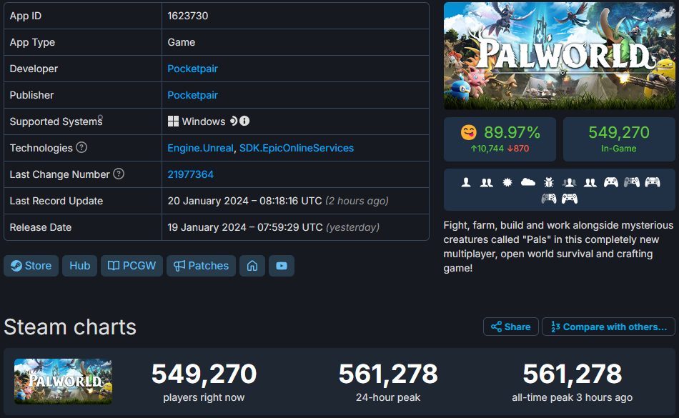
Task: Click the negative review count 870
Action: coord(518,149)
